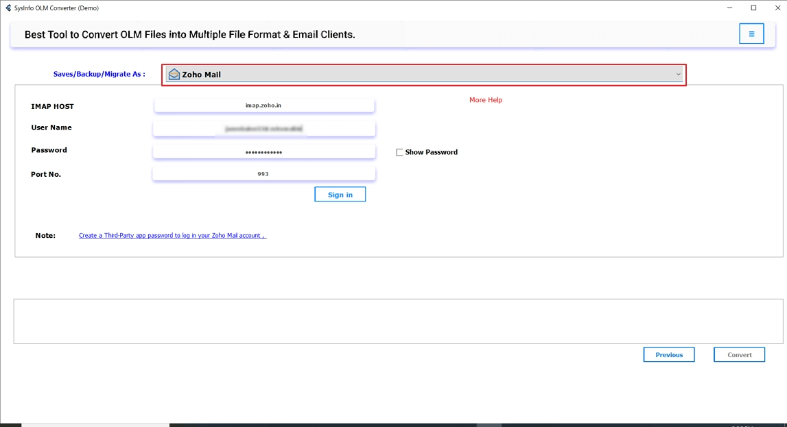The height and width of the screenshot is (427, 787).
Task: Maximize the OLM Converter window
Action: click(x=753, y=8)
